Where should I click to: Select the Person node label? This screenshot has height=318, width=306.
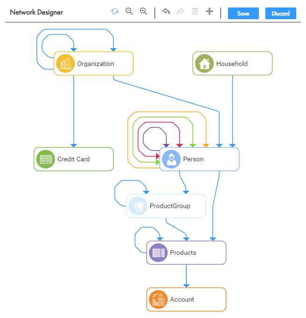[193, 159]
